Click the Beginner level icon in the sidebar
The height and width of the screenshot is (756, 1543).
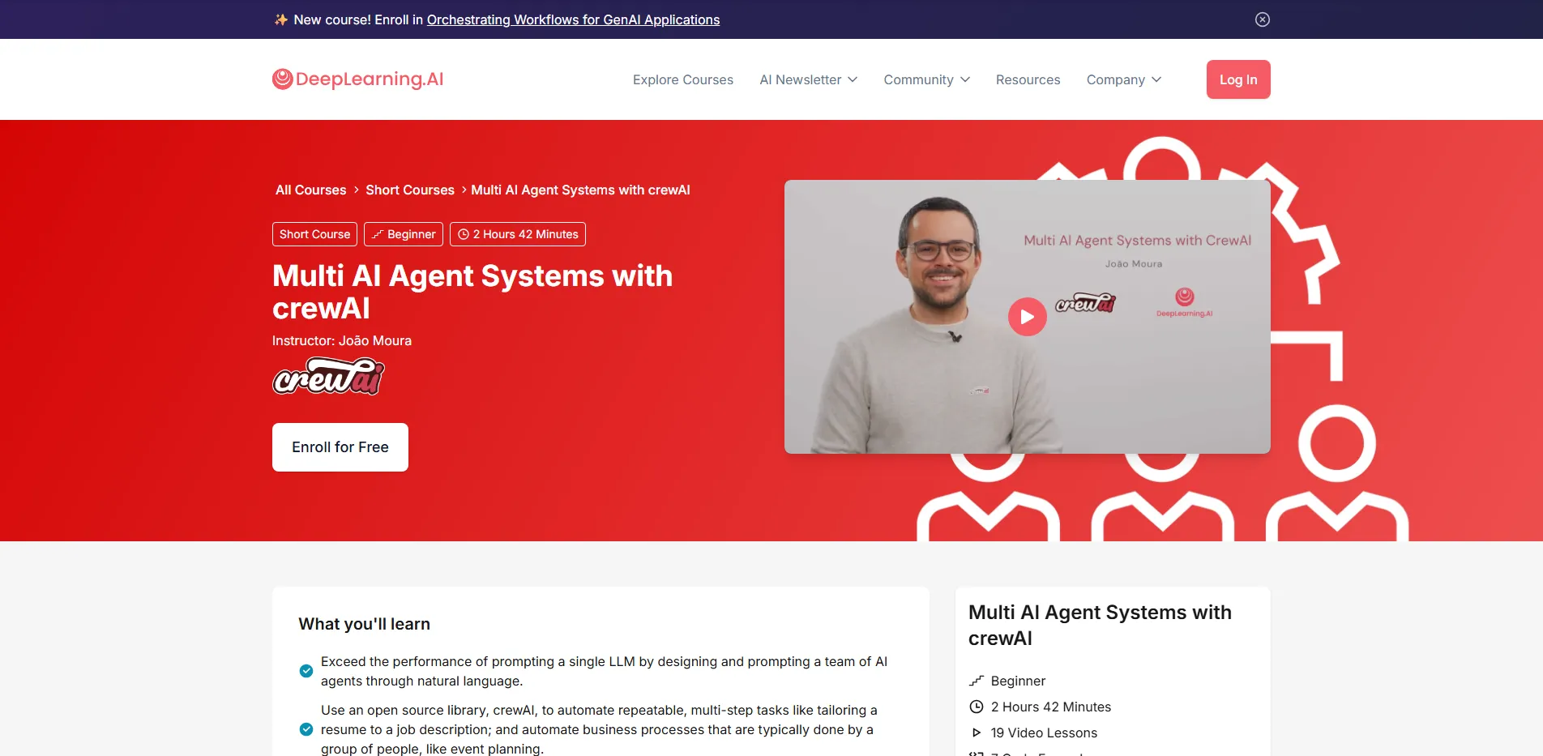click(x=977, y=681)
